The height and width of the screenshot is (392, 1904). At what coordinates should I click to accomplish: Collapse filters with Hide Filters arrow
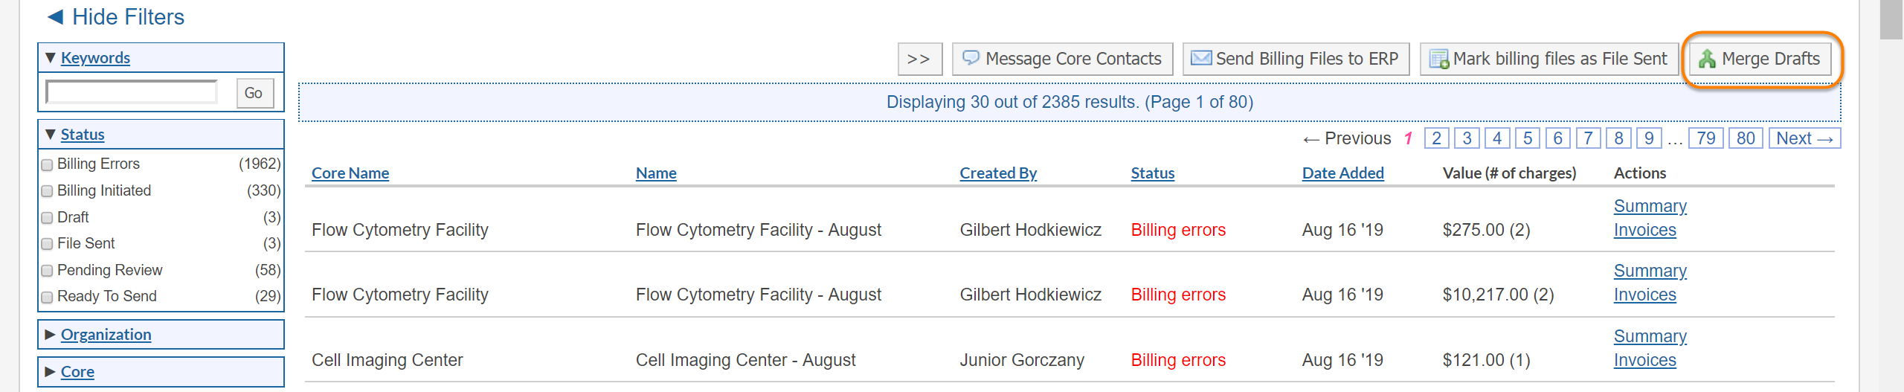coord(55,17)
